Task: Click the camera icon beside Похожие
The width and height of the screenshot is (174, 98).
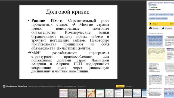Action: [x=150, y=28]
